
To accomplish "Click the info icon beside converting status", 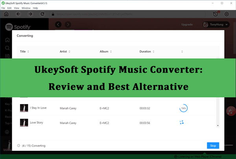I will point(18,146).
